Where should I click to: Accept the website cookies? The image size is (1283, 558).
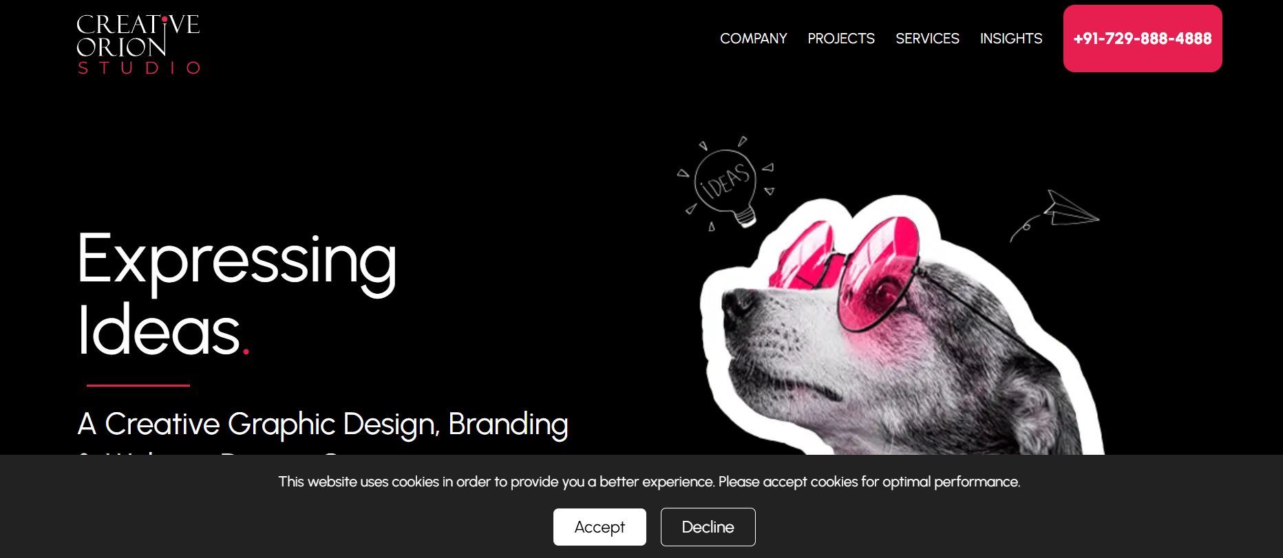tap(600, 527)
